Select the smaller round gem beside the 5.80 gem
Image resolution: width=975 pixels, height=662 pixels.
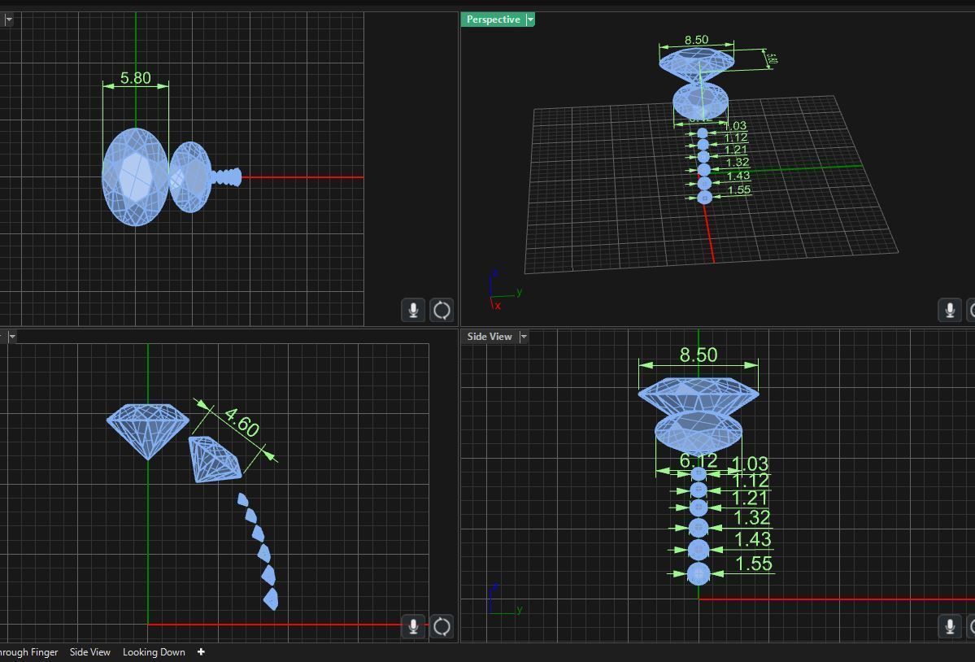pos(190,177)
